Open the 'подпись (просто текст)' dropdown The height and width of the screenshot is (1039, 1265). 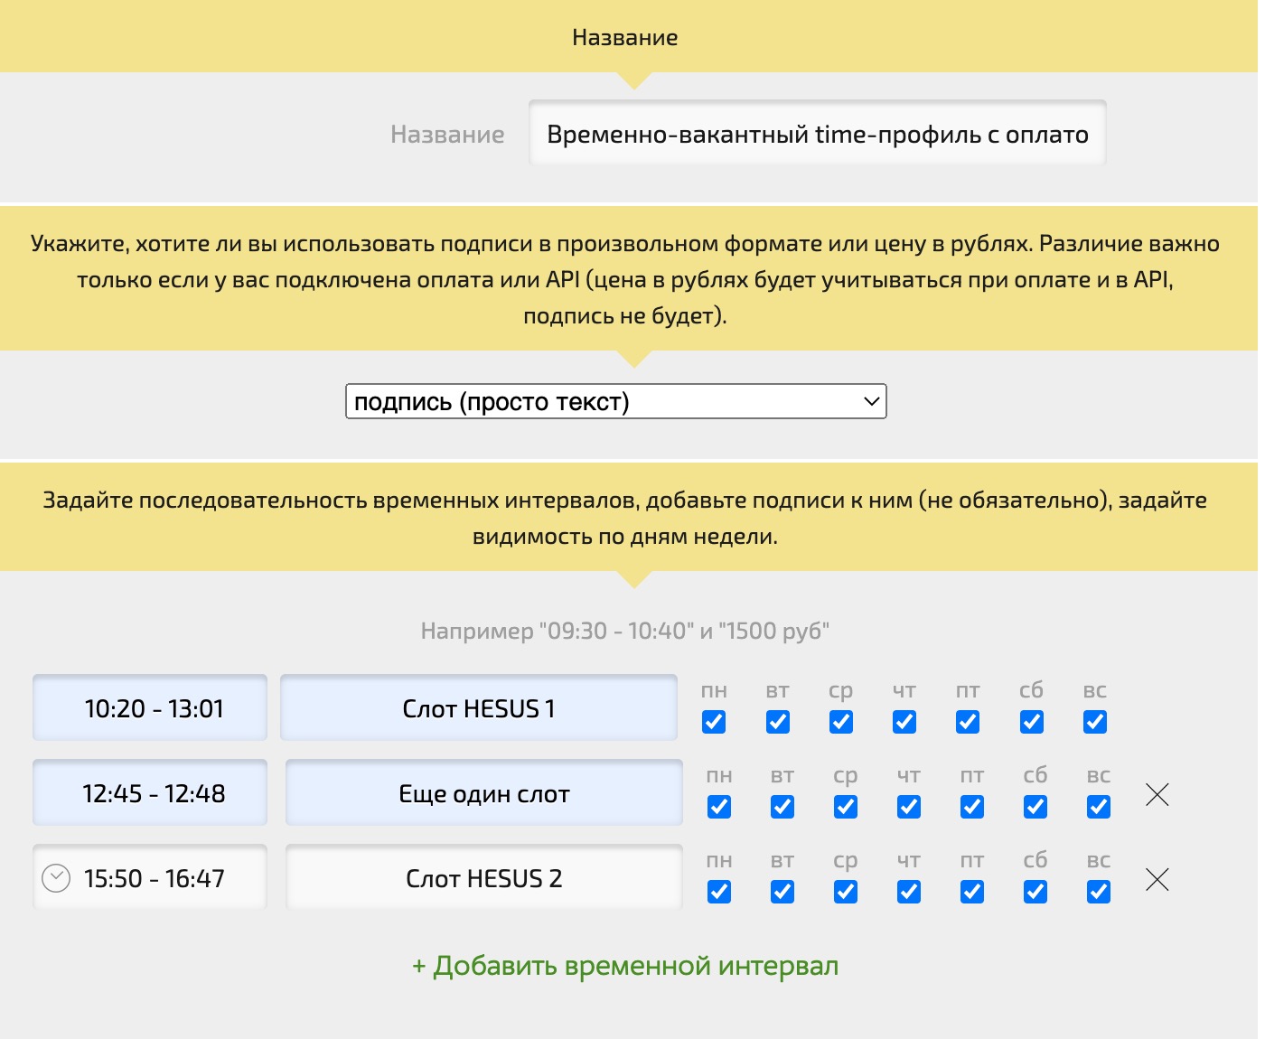pyautogui.click(x=616, y=401)
